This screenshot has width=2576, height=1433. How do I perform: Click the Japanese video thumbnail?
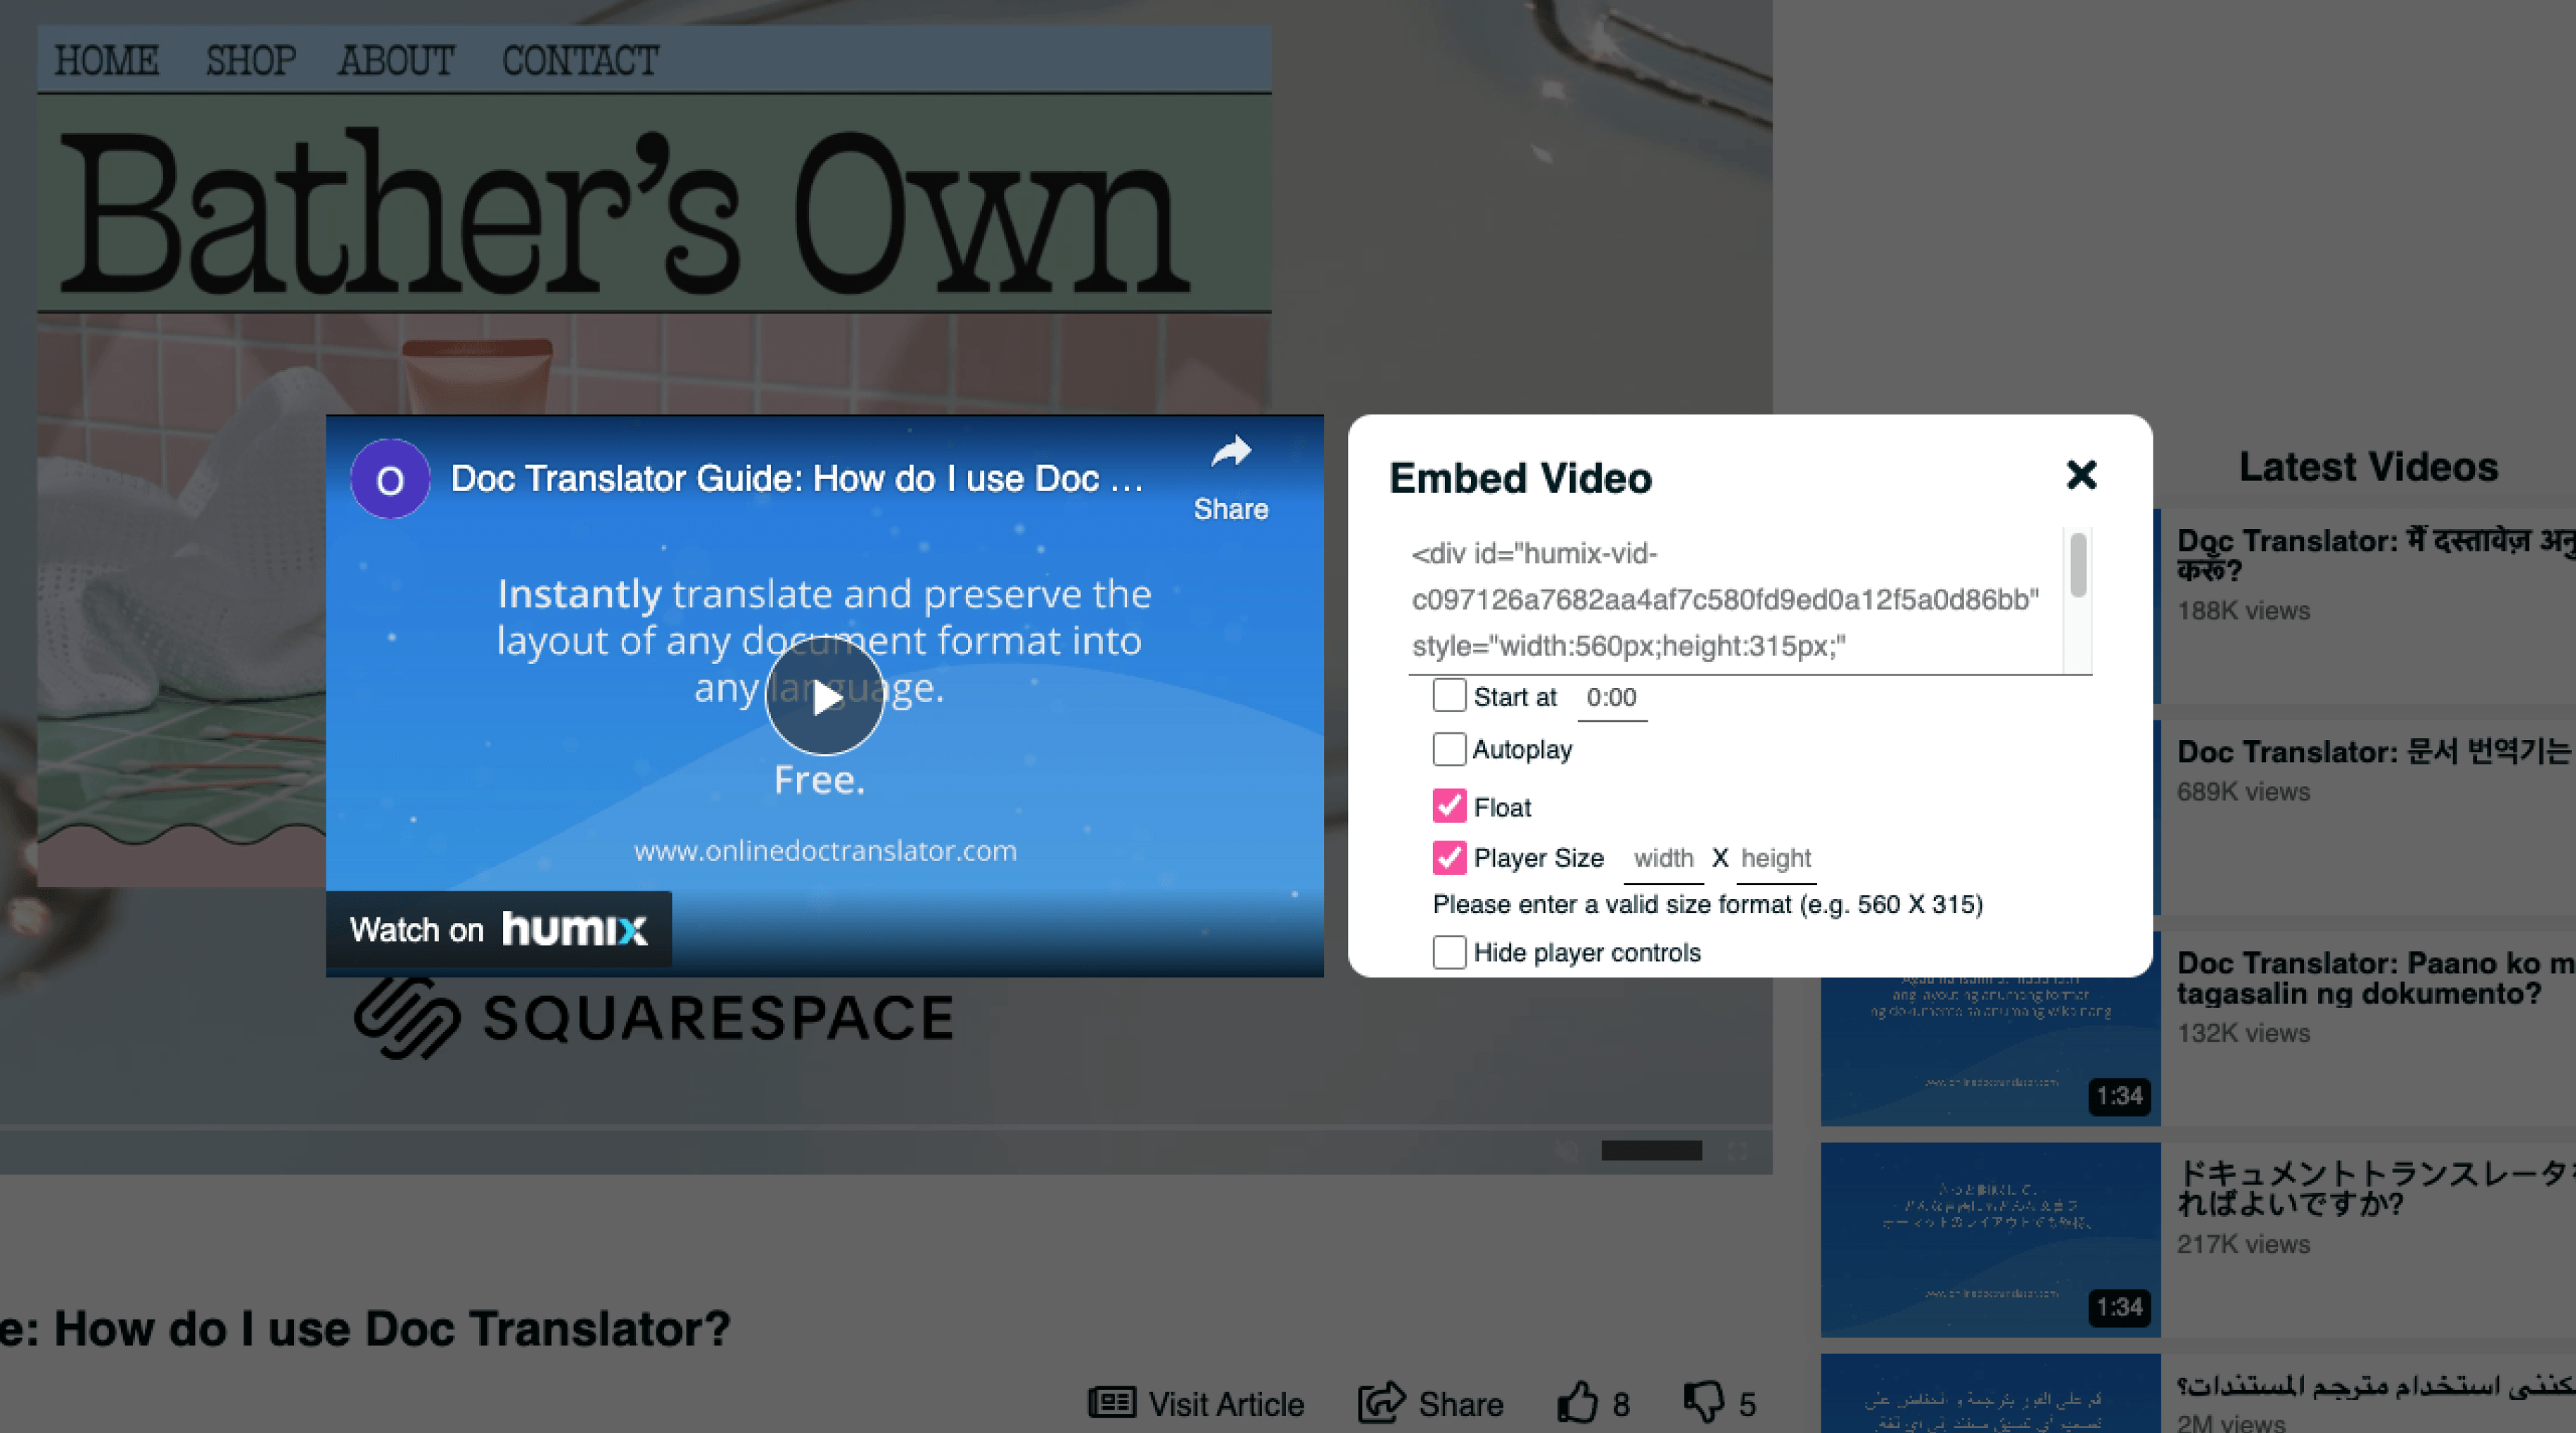[x=1990, y=1239]
